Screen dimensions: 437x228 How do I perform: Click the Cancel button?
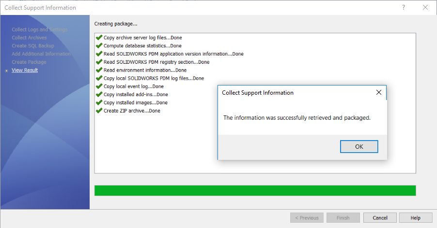click(x=380, y=218)
